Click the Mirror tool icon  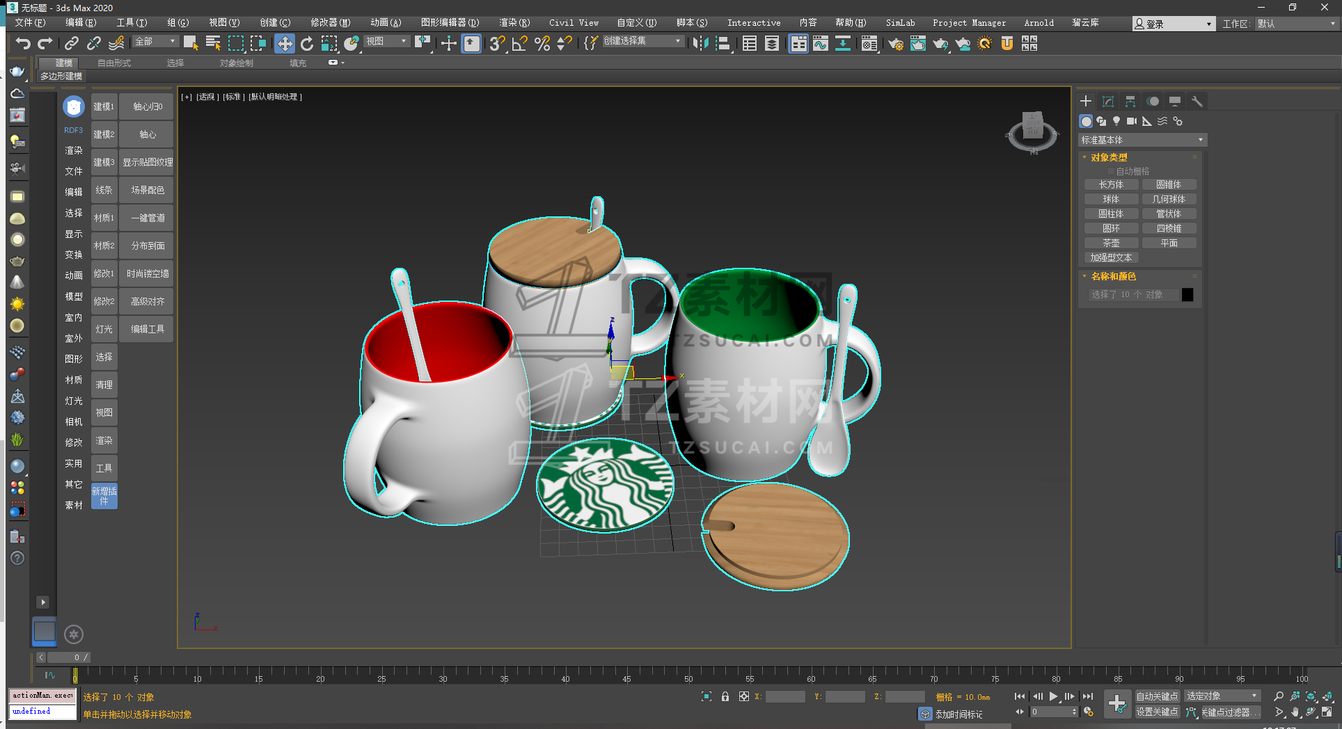(x=700, y=43)
